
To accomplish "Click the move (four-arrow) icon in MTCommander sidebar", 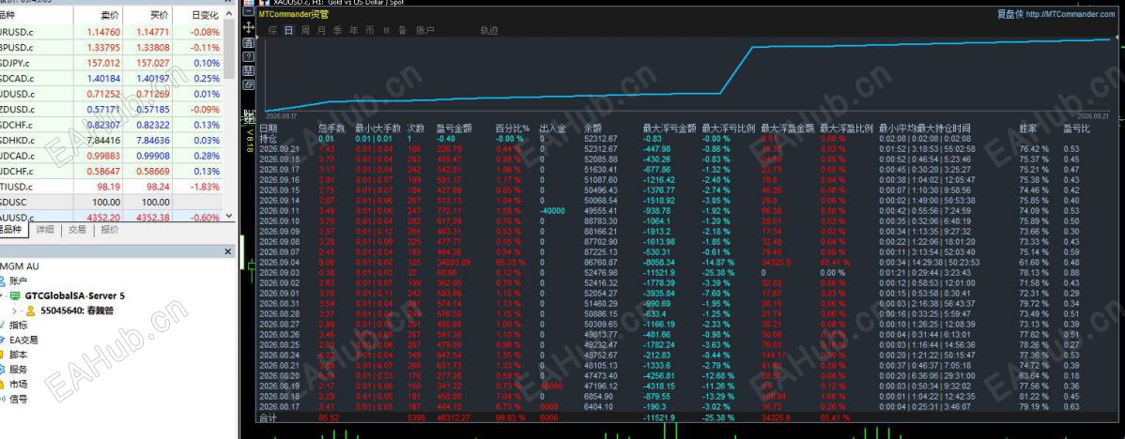I will coord(248,27).
